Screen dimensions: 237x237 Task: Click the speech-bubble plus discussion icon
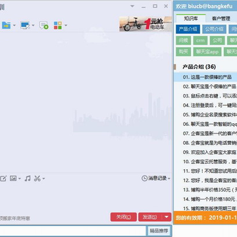[43, 26]
